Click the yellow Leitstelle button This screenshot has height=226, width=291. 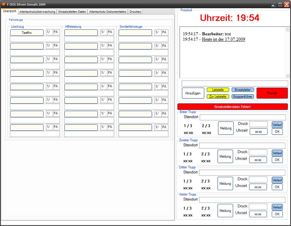[x=218, y=90]
